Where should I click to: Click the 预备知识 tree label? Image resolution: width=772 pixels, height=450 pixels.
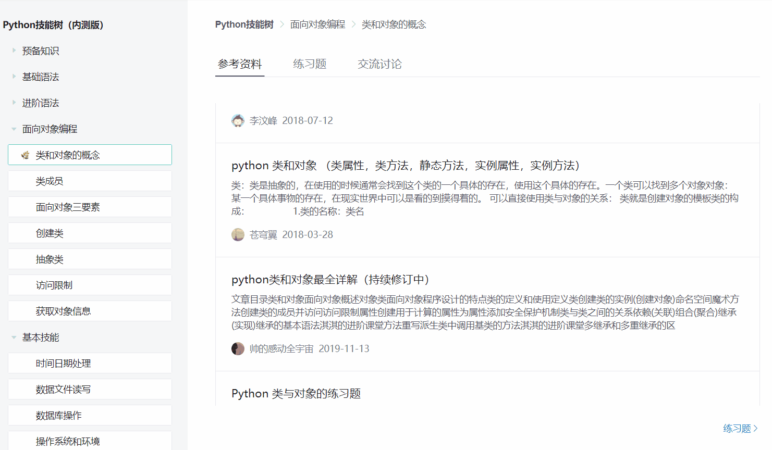pyautogui.click(x=41, y=51)
